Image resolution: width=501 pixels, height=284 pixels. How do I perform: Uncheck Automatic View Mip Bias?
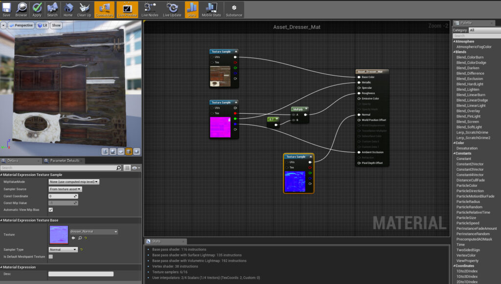coord(51,210)
